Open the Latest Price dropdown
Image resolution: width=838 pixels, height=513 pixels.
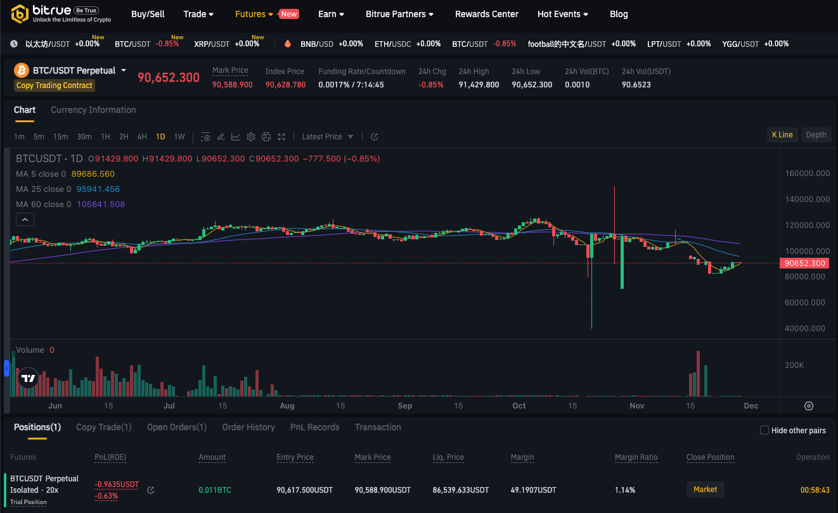point(328,137)
